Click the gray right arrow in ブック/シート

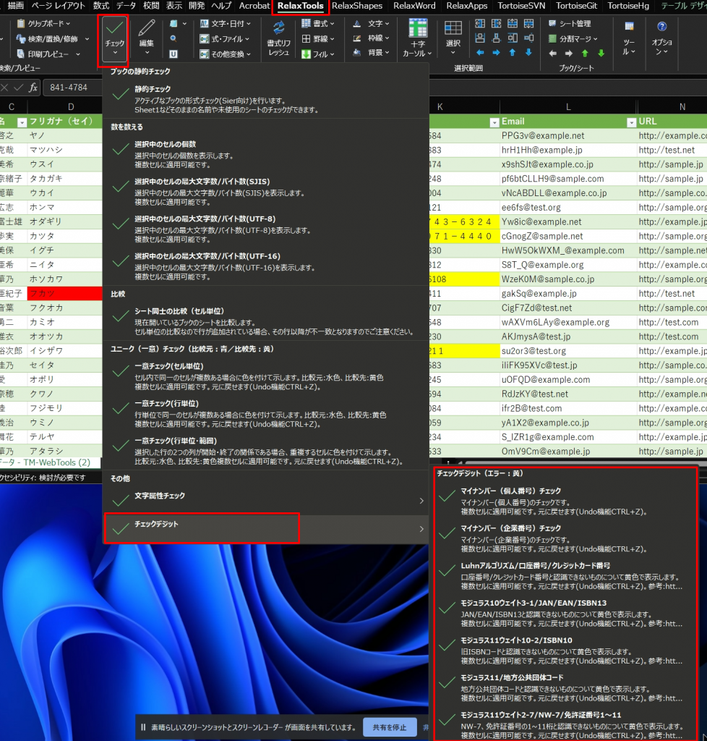[x=569, y=54]
